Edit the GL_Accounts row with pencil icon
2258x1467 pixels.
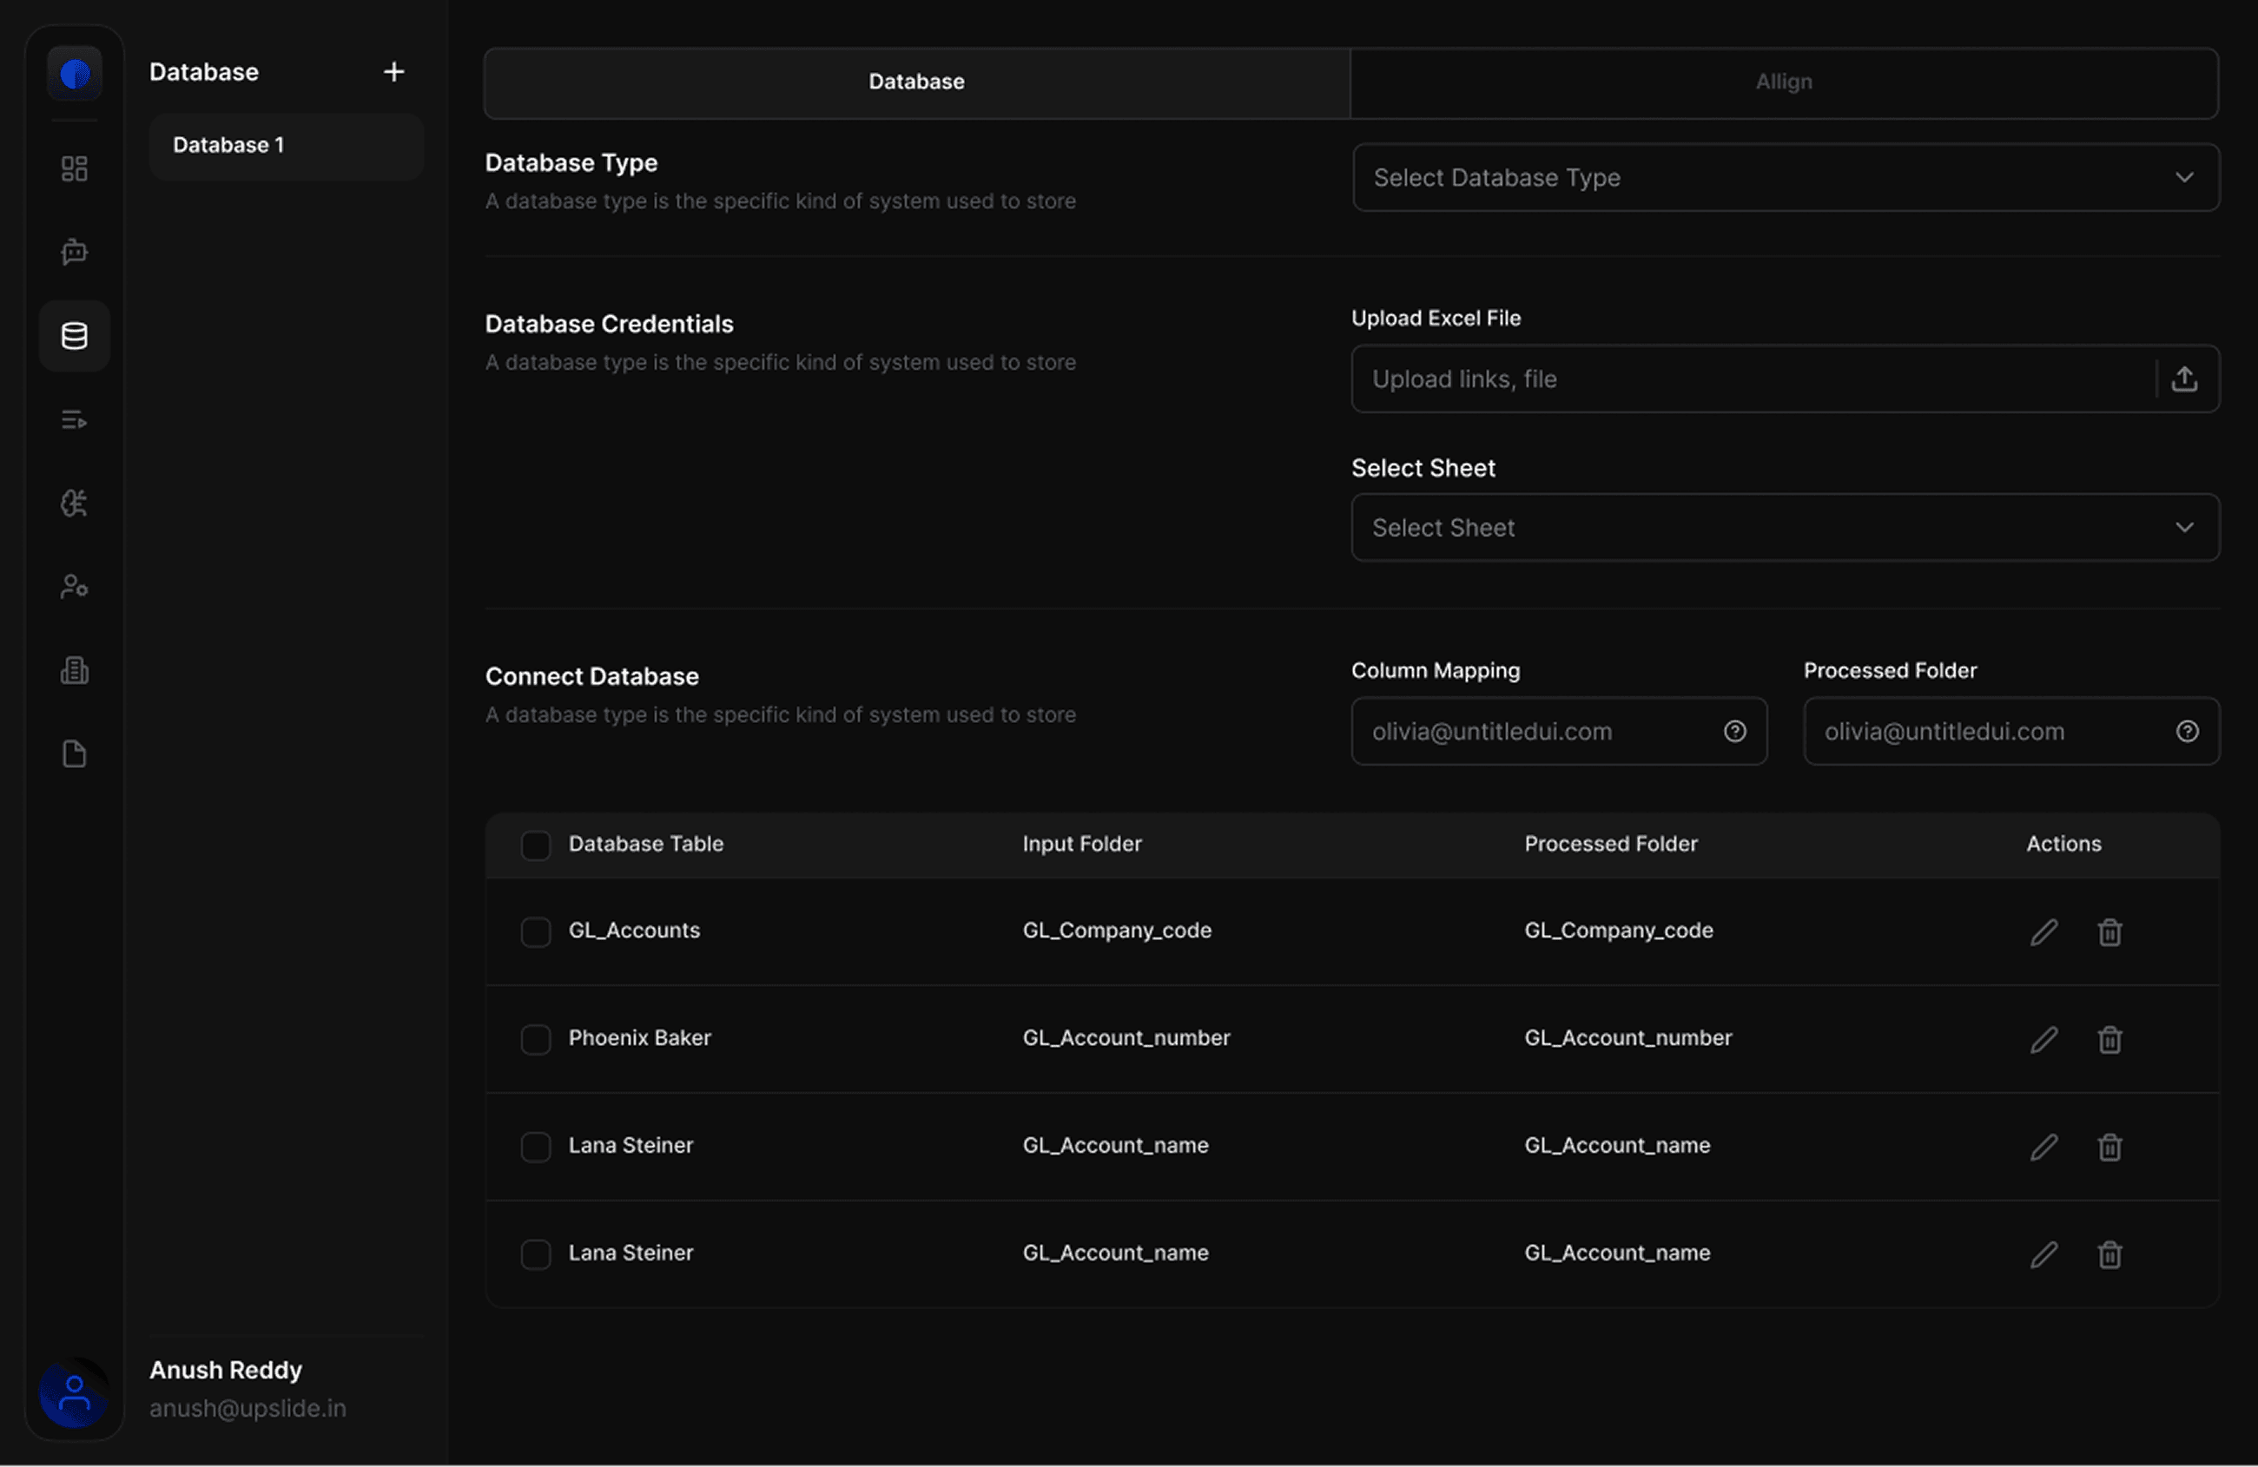tap(2043, 932)
